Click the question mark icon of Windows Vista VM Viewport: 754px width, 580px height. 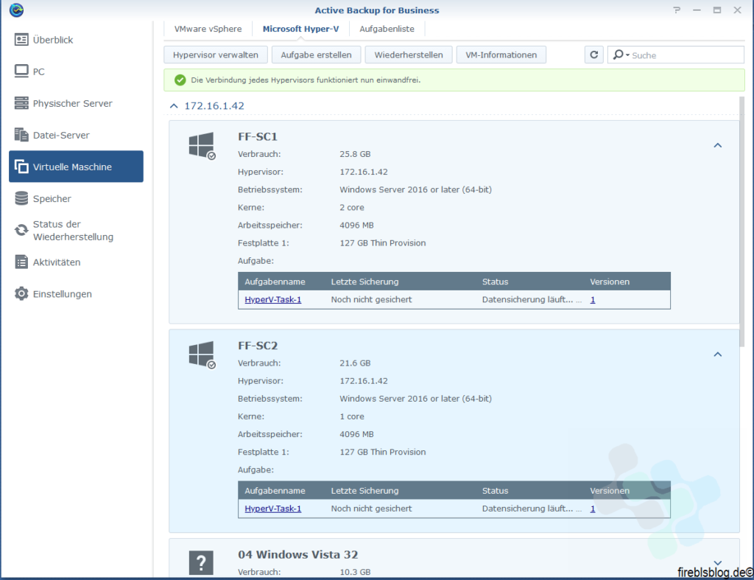[201, 562]
